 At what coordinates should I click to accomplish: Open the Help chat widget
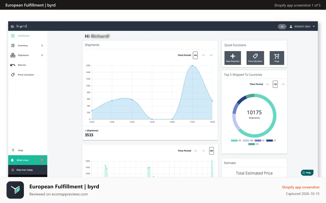click(x=307, y=173)
